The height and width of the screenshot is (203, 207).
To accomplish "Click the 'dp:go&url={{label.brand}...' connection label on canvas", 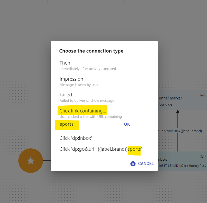I will click(x=182, y=131).
